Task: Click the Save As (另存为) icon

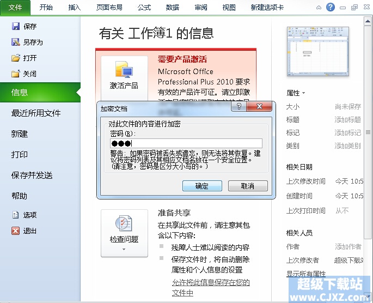Action: click(x=16, y=42)
